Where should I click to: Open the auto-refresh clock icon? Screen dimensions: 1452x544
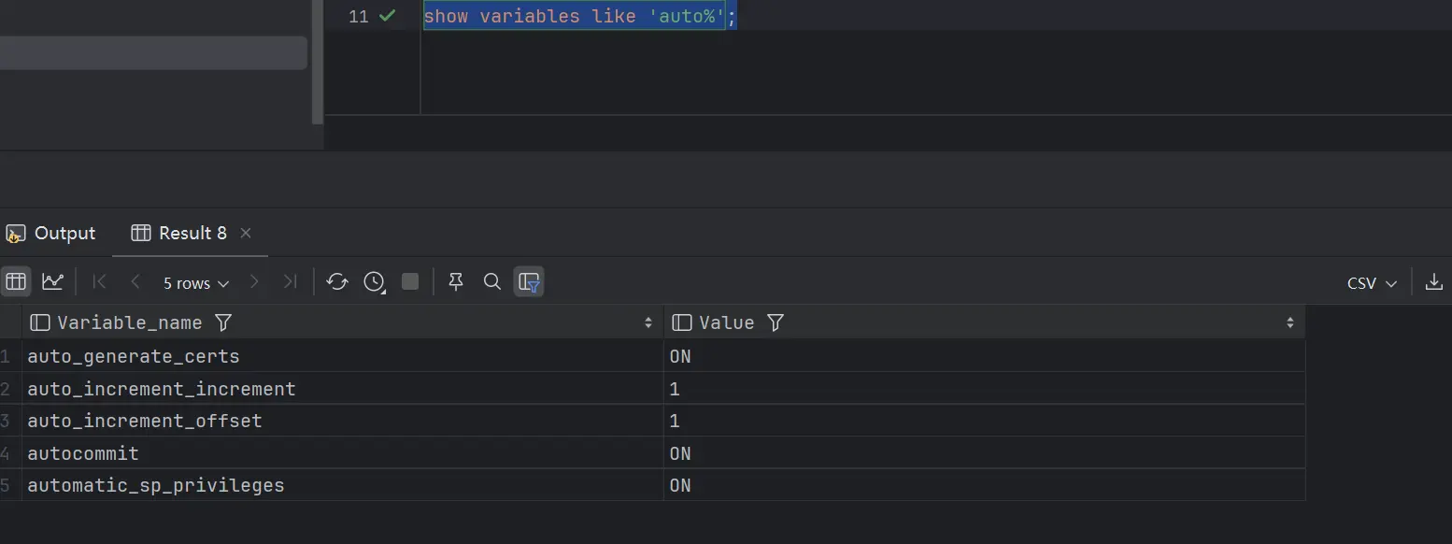click(375, 281)
